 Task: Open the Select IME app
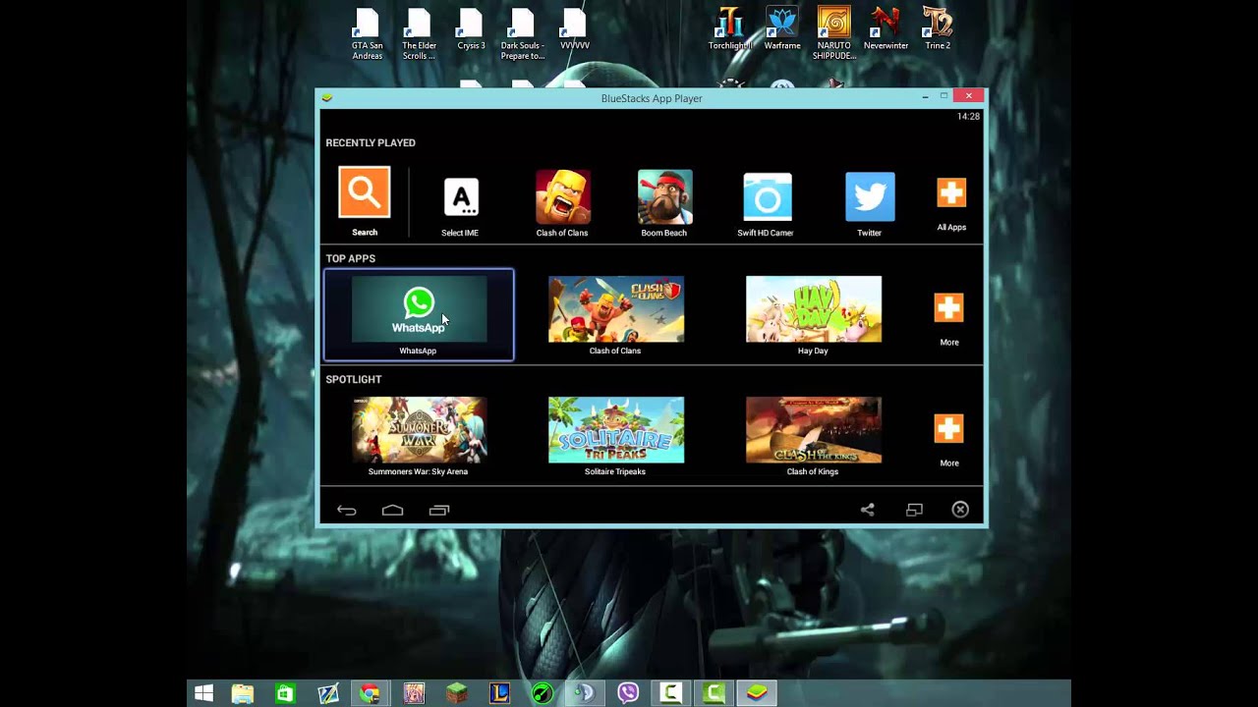click(x=461, y=197)
